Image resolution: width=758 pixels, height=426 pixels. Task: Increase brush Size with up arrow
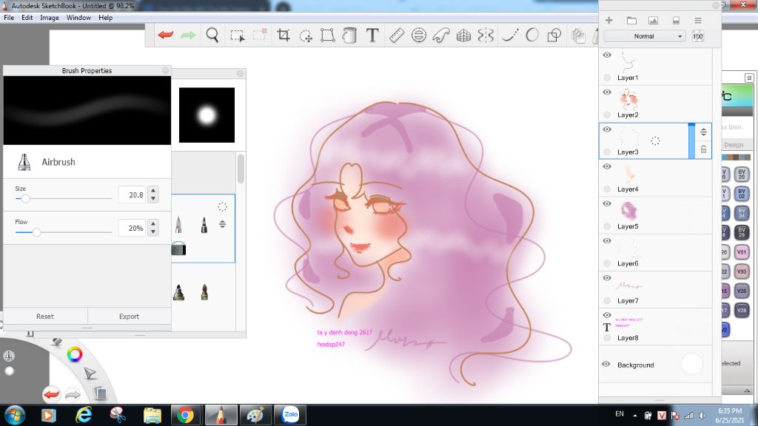point(153,190)
